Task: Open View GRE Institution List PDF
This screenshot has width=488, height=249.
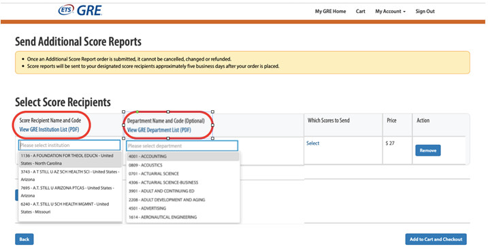Action: [49, 129]
